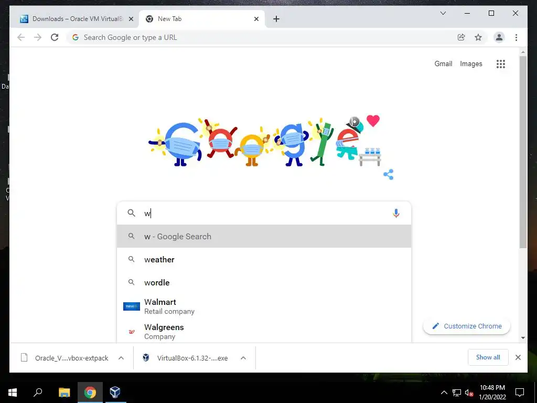Open a new tab with the plus button

[276, 19]
